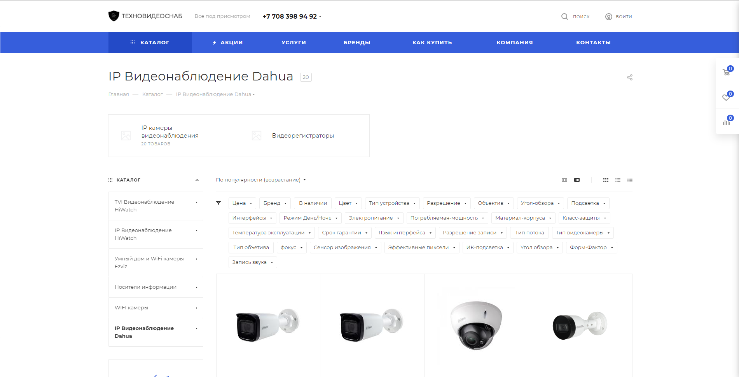Click the ПОИСК search link
Image resolution: width=739 pixels, height=377 pixels.
pyautogui.click(x=581, y=17)
